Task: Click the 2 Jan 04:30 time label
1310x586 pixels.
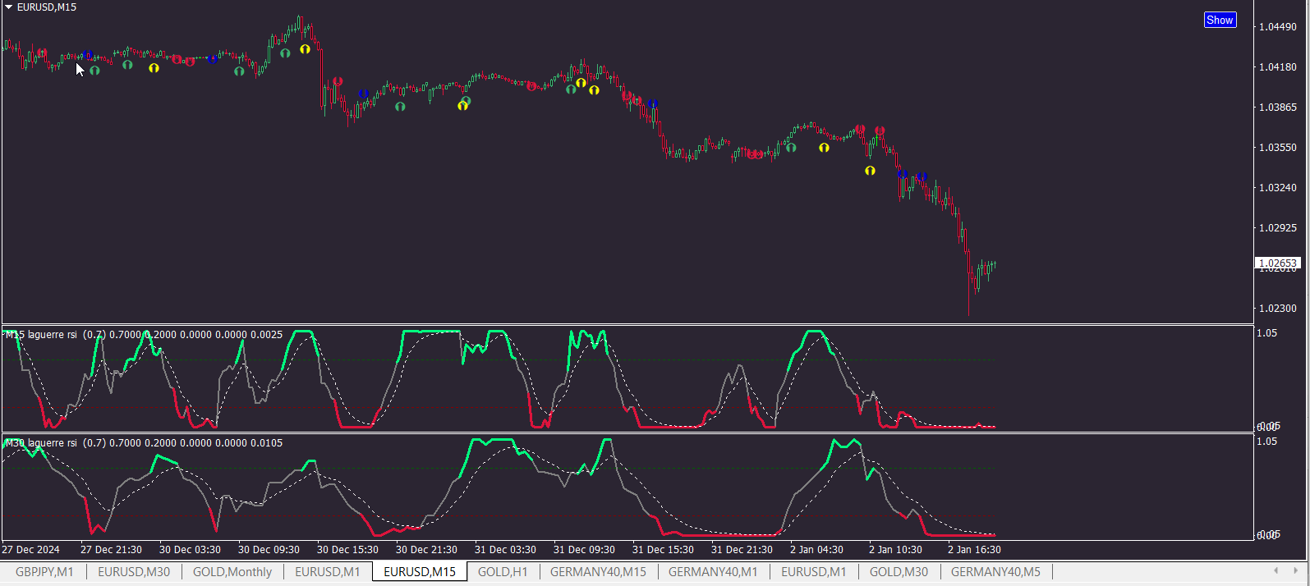Action: 816,550
